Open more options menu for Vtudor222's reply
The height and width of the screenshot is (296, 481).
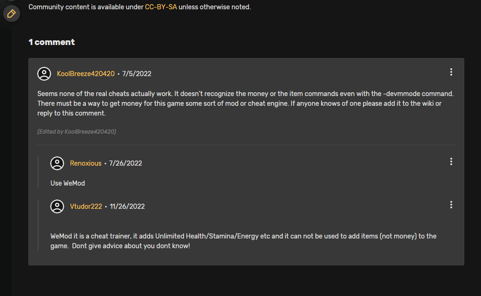[451, 205]
